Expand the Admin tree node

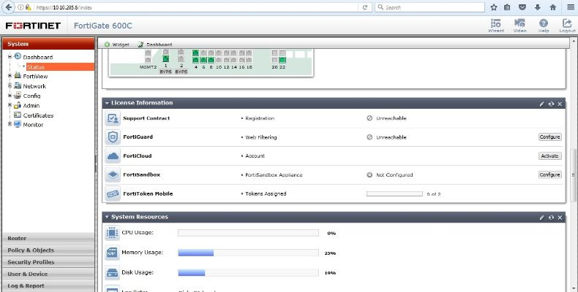pos(10,105)
